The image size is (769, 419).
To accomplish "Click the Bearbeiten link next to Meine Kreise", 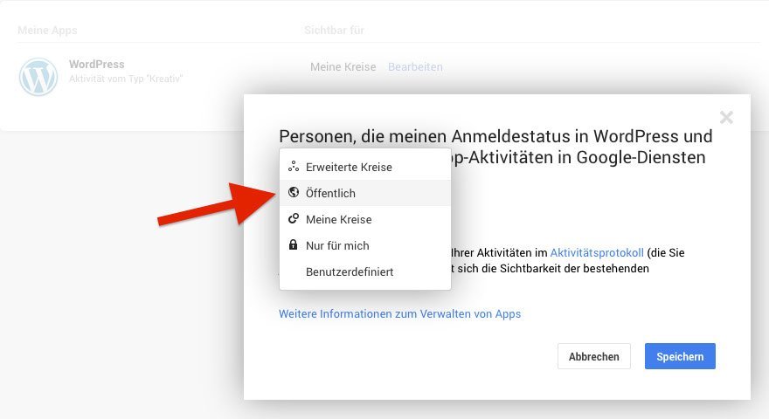I will (x=415, y=67).
